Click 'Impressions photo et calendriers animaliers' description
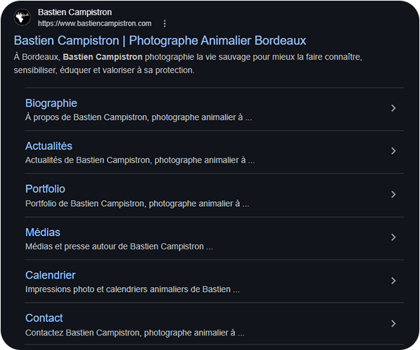The image size is (420, 350). [132, 290]
